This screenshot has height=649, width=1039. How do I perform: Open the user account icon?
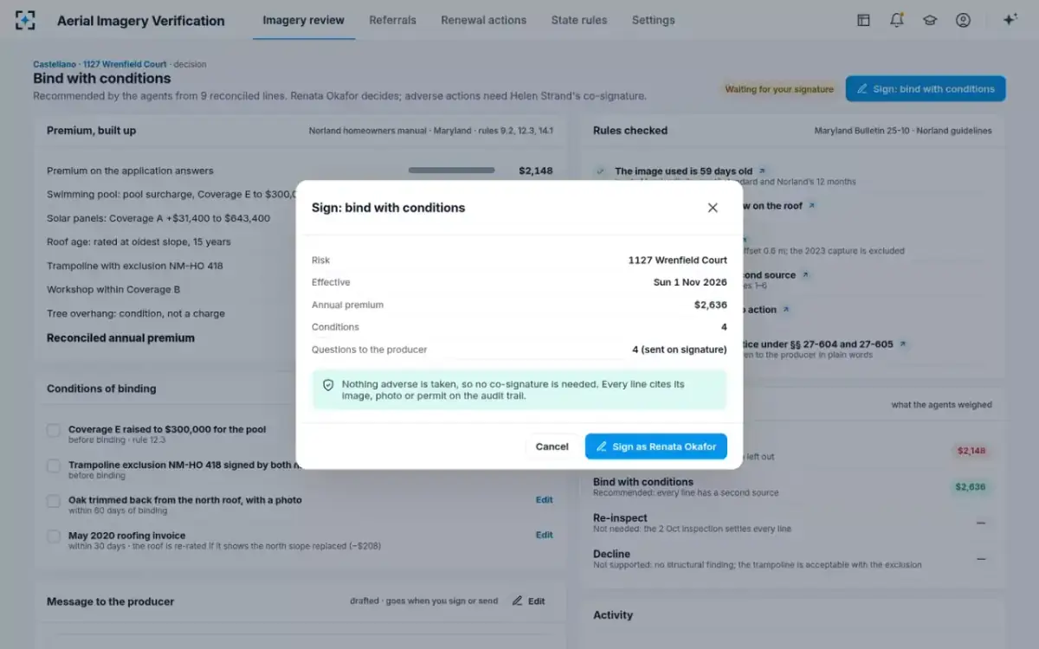(x=963, y=20)
